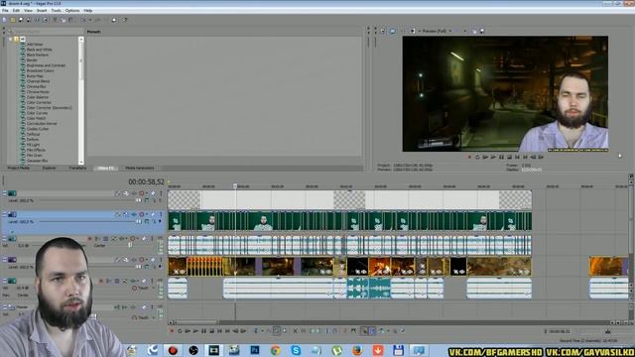Screen dimensions: 635x357
Task: Open the Tools menu
Action: [57, 11]
